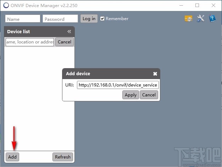Click the Device list header title
222x167 pixels.
(x=18, y=31)
